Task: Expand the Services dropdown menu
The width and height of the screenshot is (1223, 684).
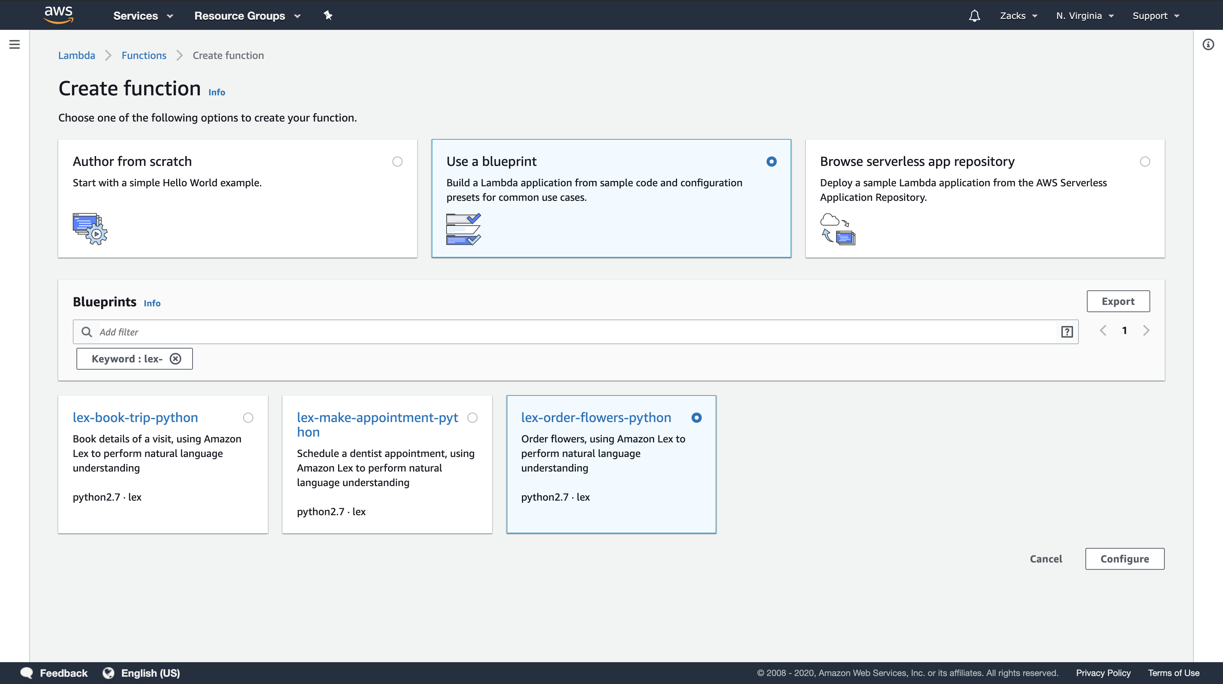Action: click(x=142, y=16)
